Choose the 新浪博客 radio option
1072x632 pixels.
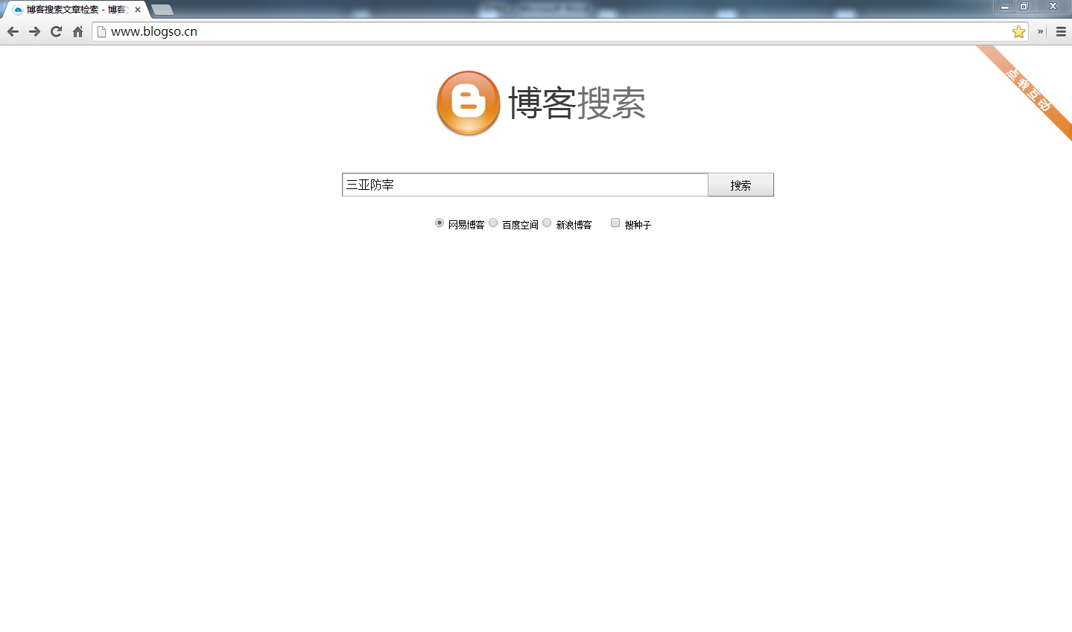click(x=547, y=223)
